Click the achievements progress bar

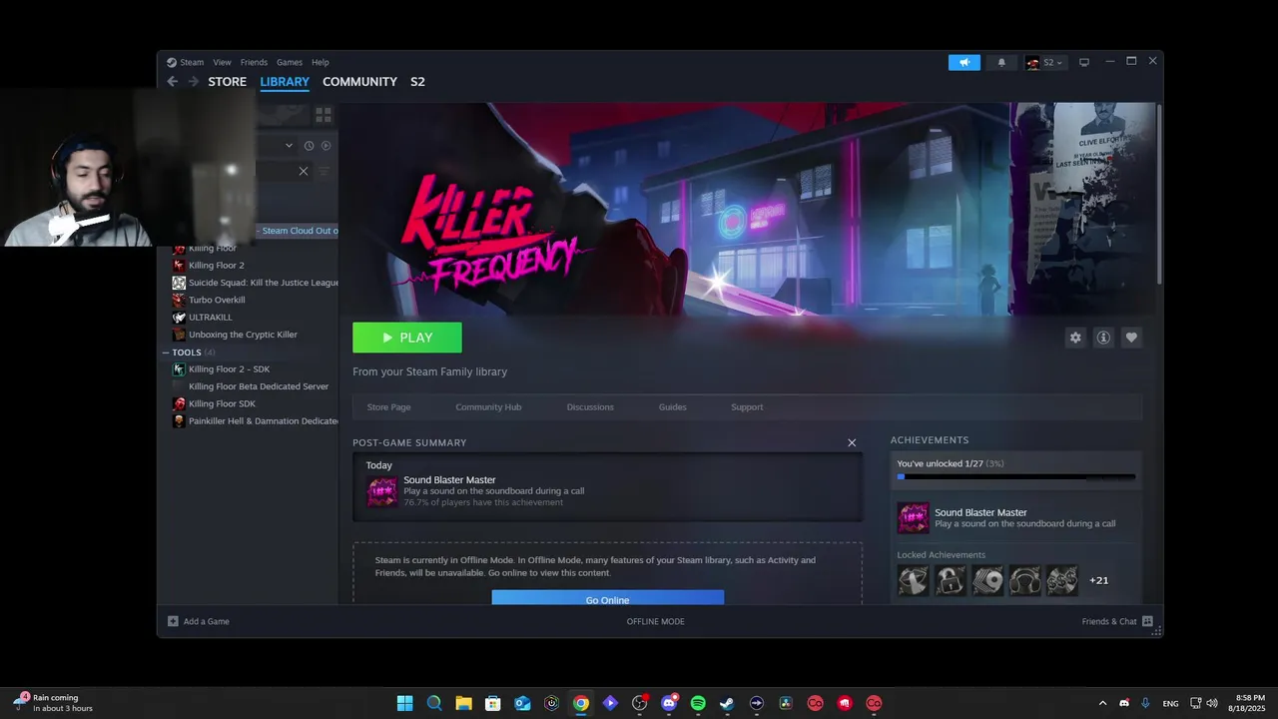point(1015,477)
